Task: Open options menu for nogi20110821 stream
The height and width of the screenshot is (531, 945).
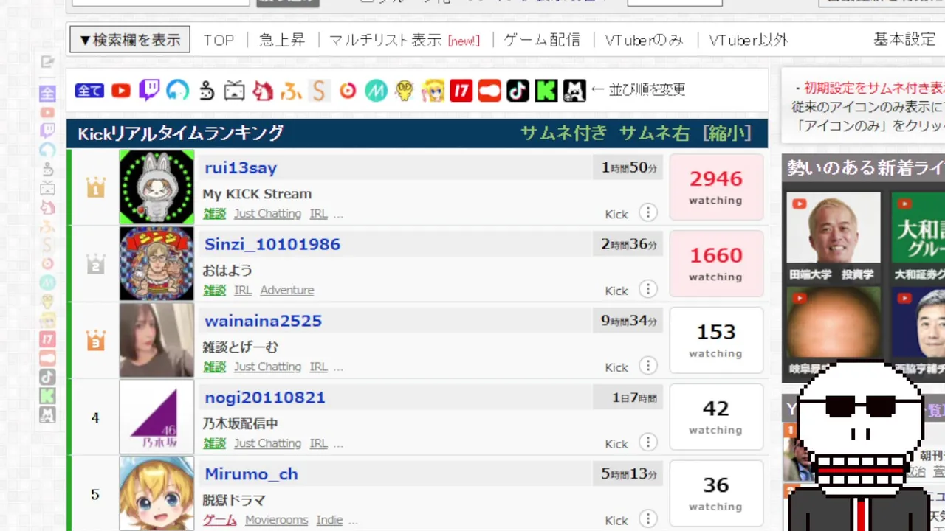Action: (x=647, y=443)
